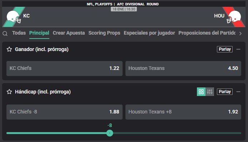248x142 pixels.
Task: Show more tabs with right chevron
Action: click(240, 34)
